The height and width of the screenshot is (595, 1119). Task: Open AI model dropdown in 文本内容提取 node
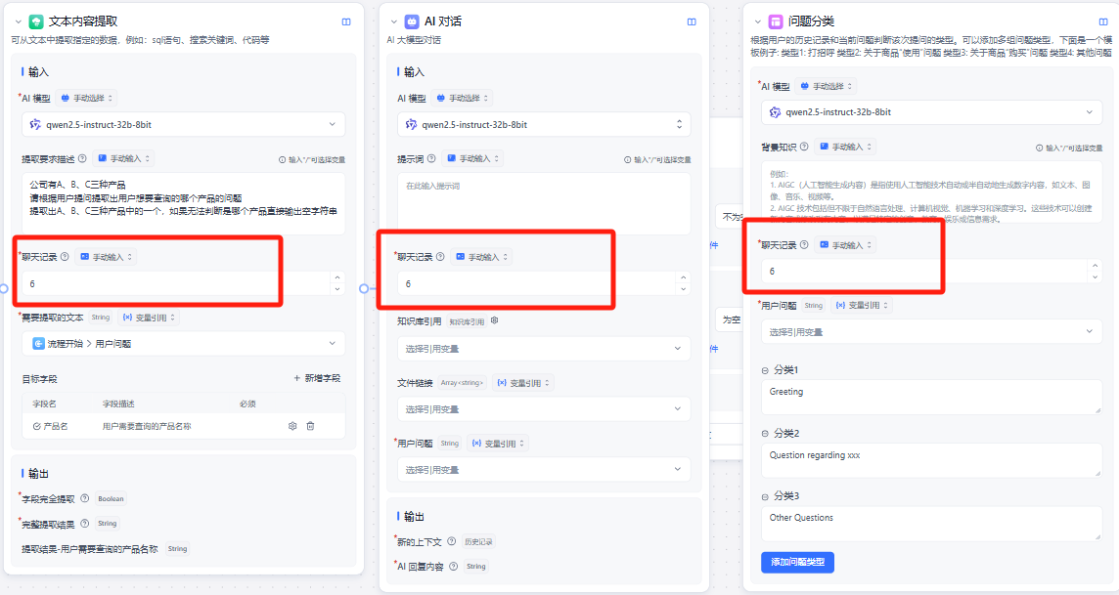click(x=184, y=125)
